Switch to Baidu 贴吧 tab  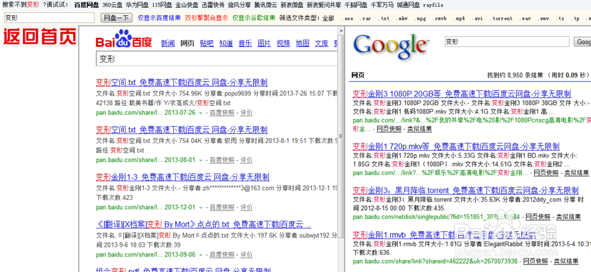206,43
